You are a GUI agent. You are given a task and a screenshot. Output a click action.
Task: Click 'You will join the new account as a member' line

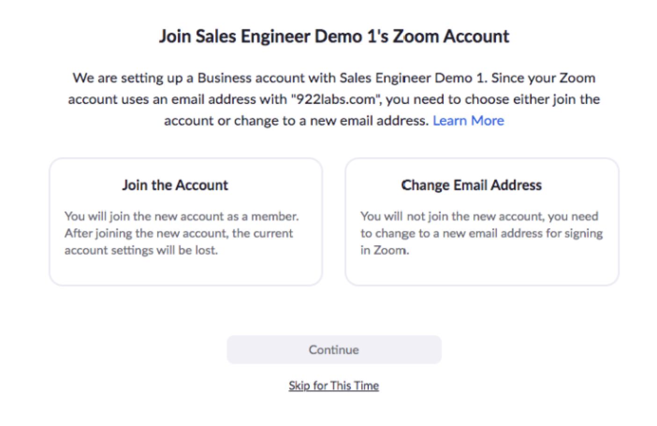(182, 216)
